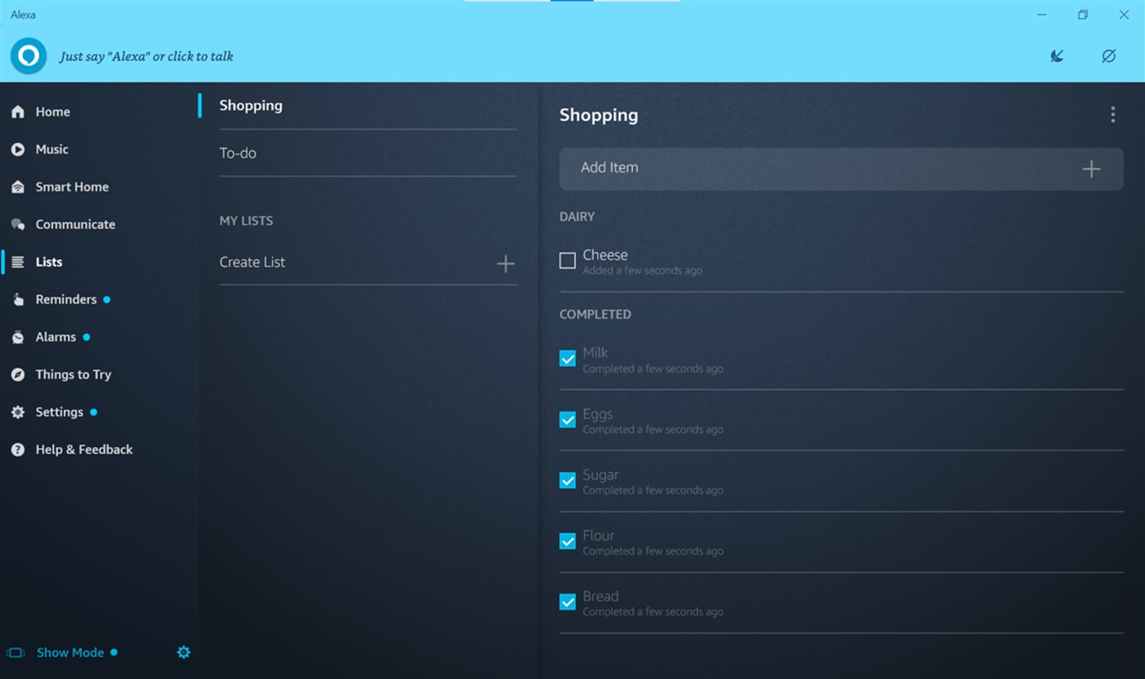Open Help & Feedback
1145x679 pixels.
(x=83, y=449)
